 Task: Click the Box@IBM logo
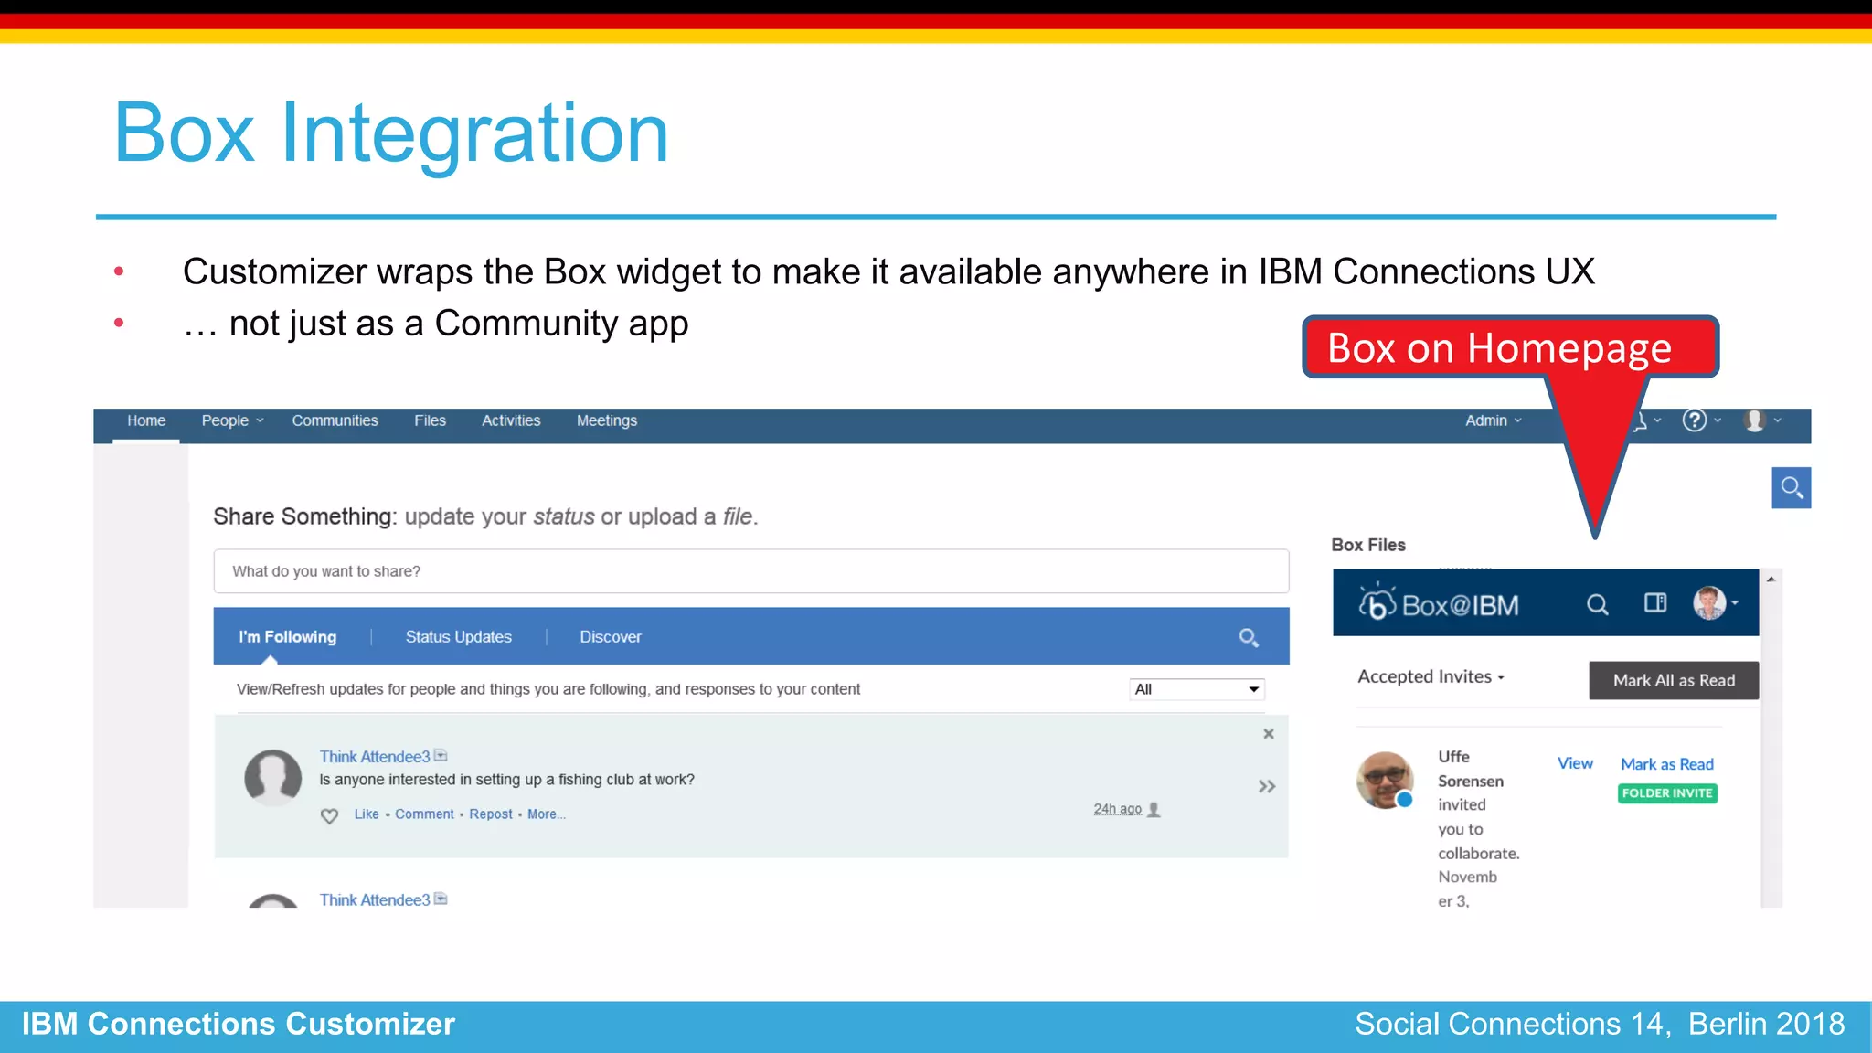tap(1439, 604)
